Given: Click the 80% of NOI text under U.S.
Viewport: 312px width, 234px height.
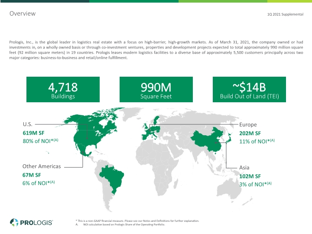Looking at the screenshot, I should 40,141.
